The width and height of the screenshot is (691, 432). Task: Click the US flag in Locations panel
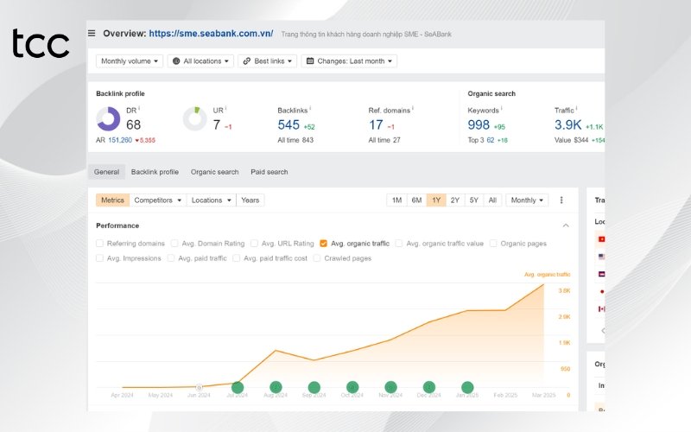(x=601, y=257)
